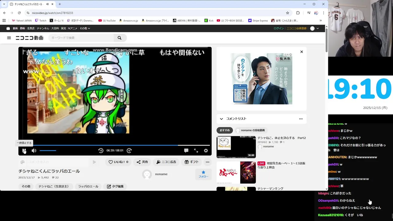The width and height of the screenshot is (393, 221).
Task: Open browser extensions puzzle icon
Action: click(298, 13)
